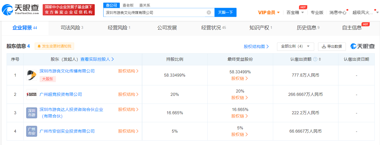Click the 16.665% value in 持股比例 column
Viewport: 380px width, 145px height.
(175, 113)
